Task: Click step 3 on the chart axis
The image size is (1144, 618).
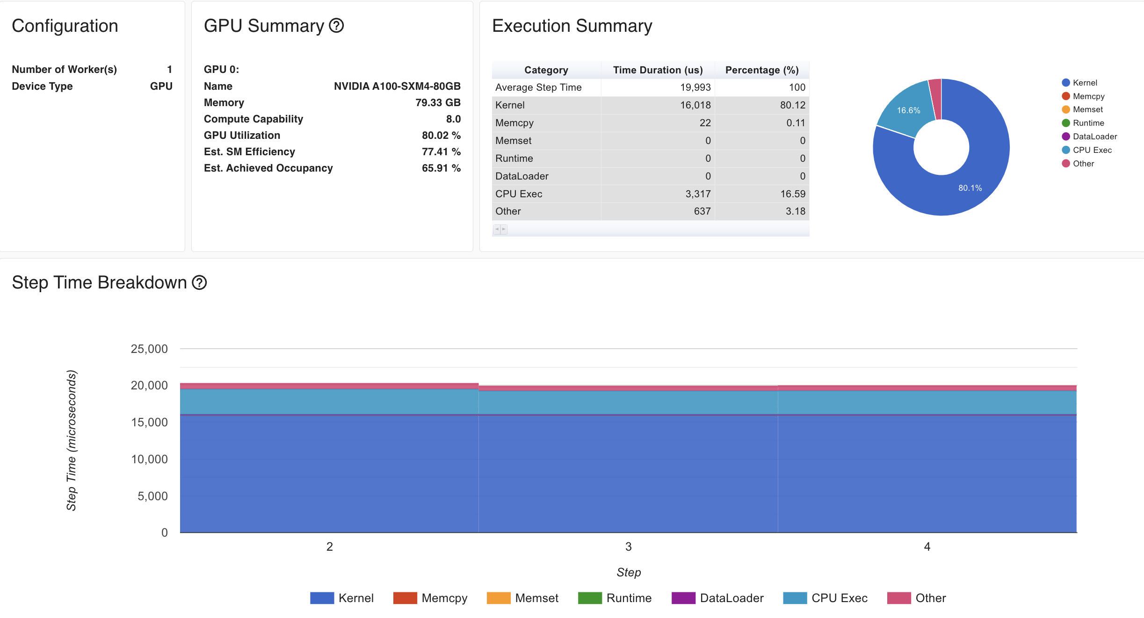Action: point(629,546)
